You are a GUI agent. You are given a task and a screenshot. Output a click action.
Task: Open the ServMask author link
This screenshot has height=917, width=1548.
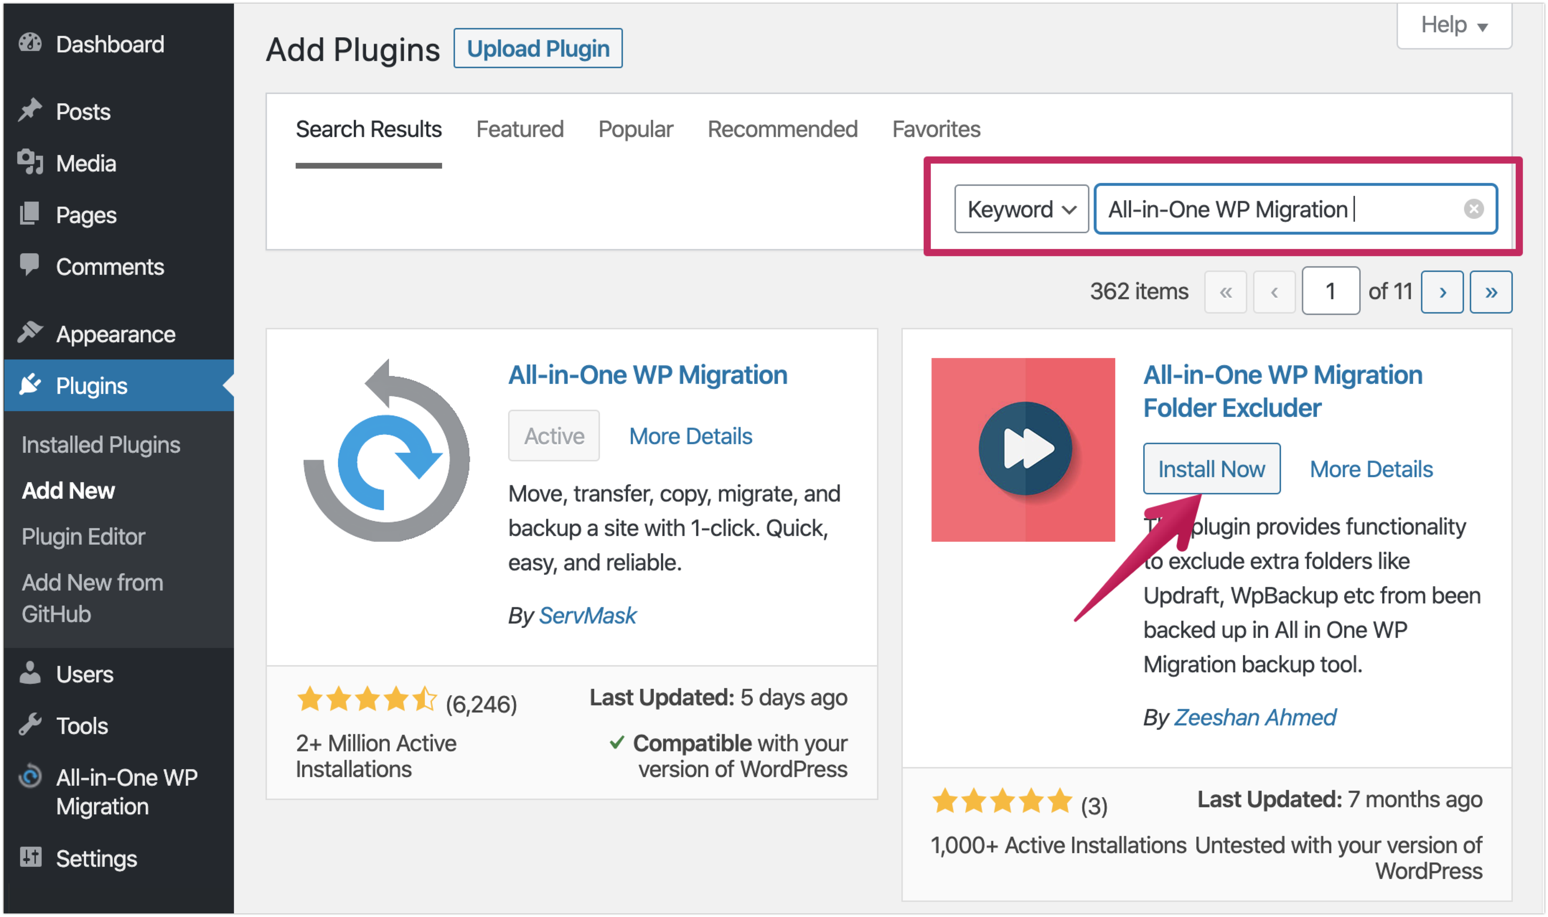588,616
